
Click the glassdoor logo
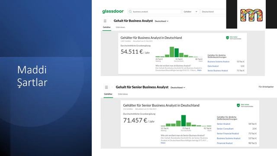coord(113,11)
